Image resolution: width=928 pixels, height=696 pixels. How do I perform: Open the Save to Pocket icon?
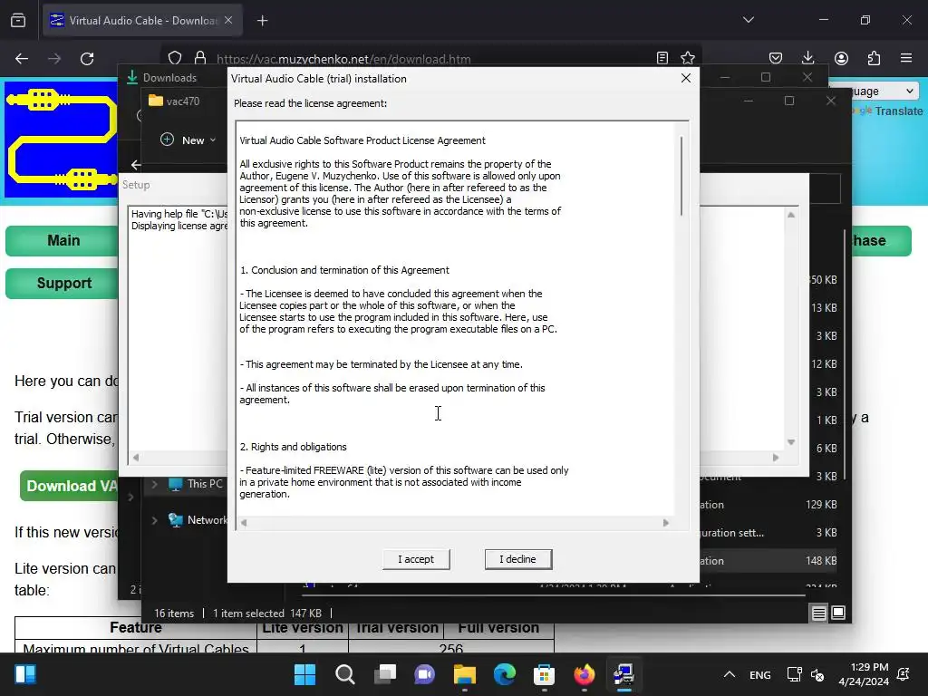point(776,58)
